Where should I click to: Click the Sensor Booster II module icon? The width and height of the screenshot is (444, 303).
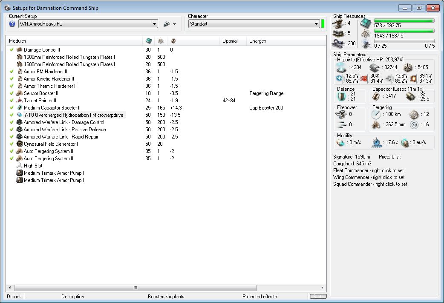coord(19,93)
